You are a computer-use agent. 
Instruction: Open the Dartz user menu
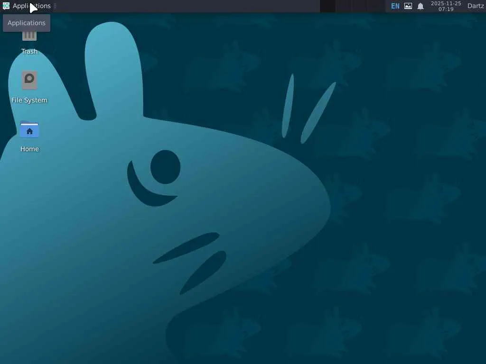click(476, 6)
